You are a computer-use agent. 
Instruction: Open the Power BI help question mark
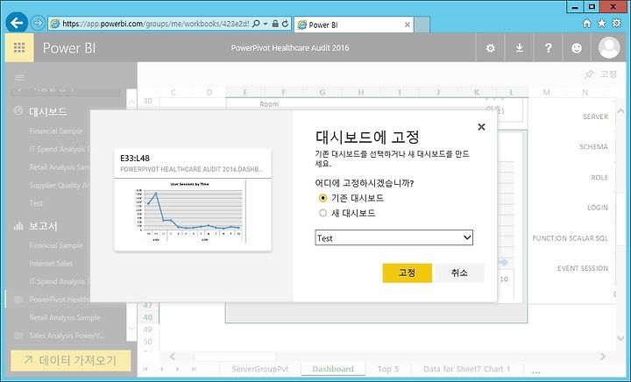[548, 48]
